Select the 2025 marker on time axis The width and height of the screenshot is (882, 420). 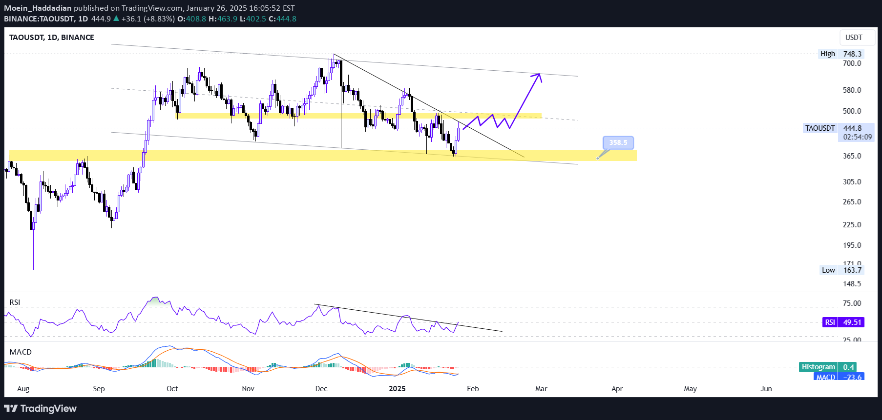point(397,389)
